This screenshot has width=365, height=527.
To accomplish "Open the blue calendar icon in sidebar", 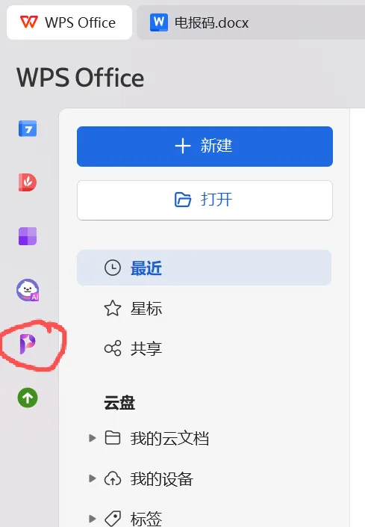I will [28, 129].
